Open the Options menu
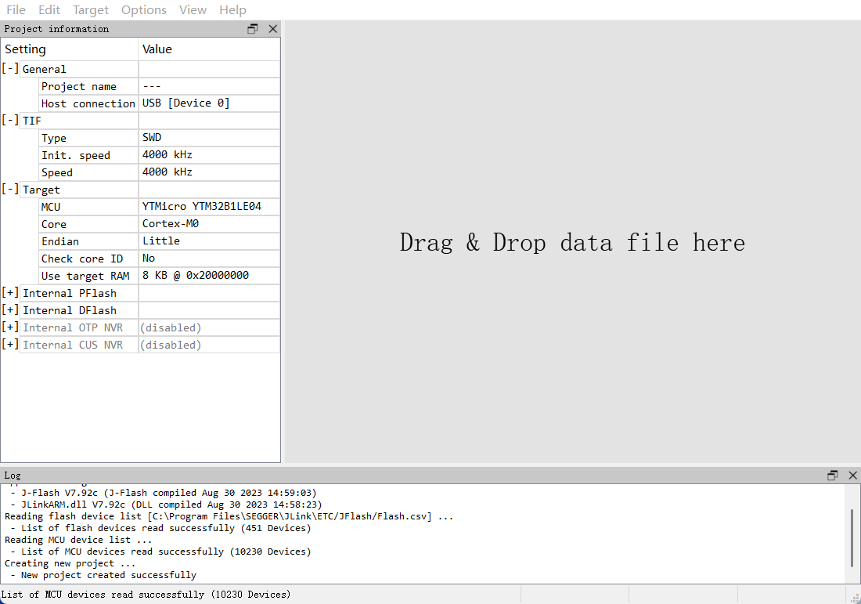The height and width of the screenshot is (604, 861). click(143, 10)
